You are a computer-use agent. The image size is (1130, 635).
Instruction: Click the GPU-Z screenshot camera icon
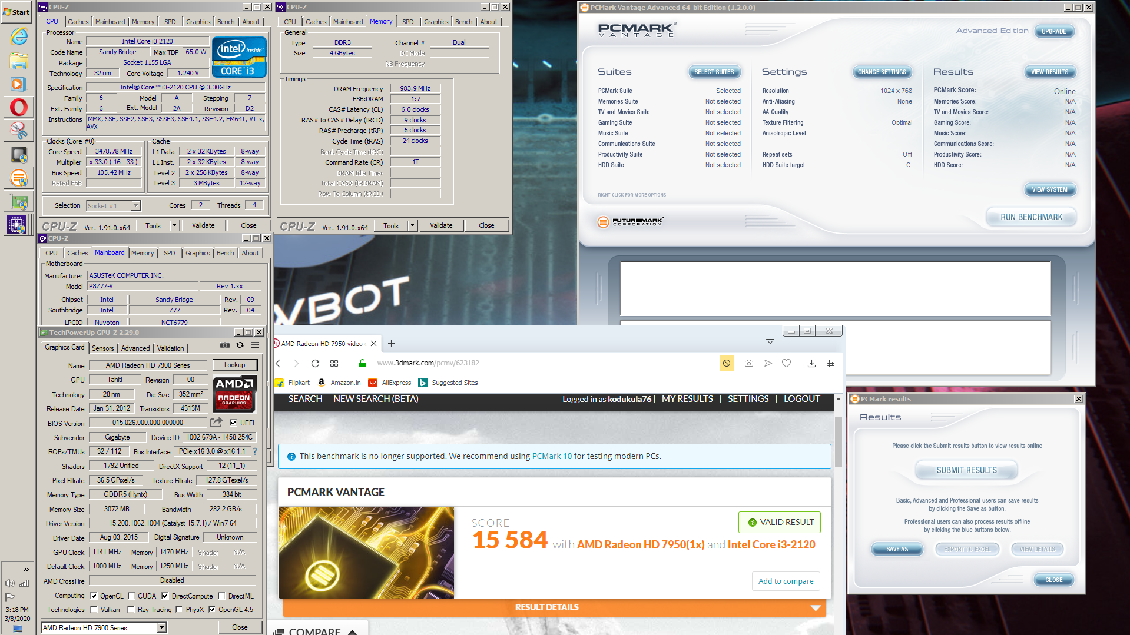point(225,345)
